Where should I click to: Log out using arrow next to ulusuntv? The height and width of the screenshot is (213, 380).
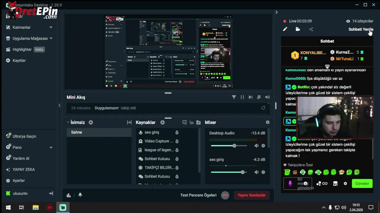click(51, 193)
